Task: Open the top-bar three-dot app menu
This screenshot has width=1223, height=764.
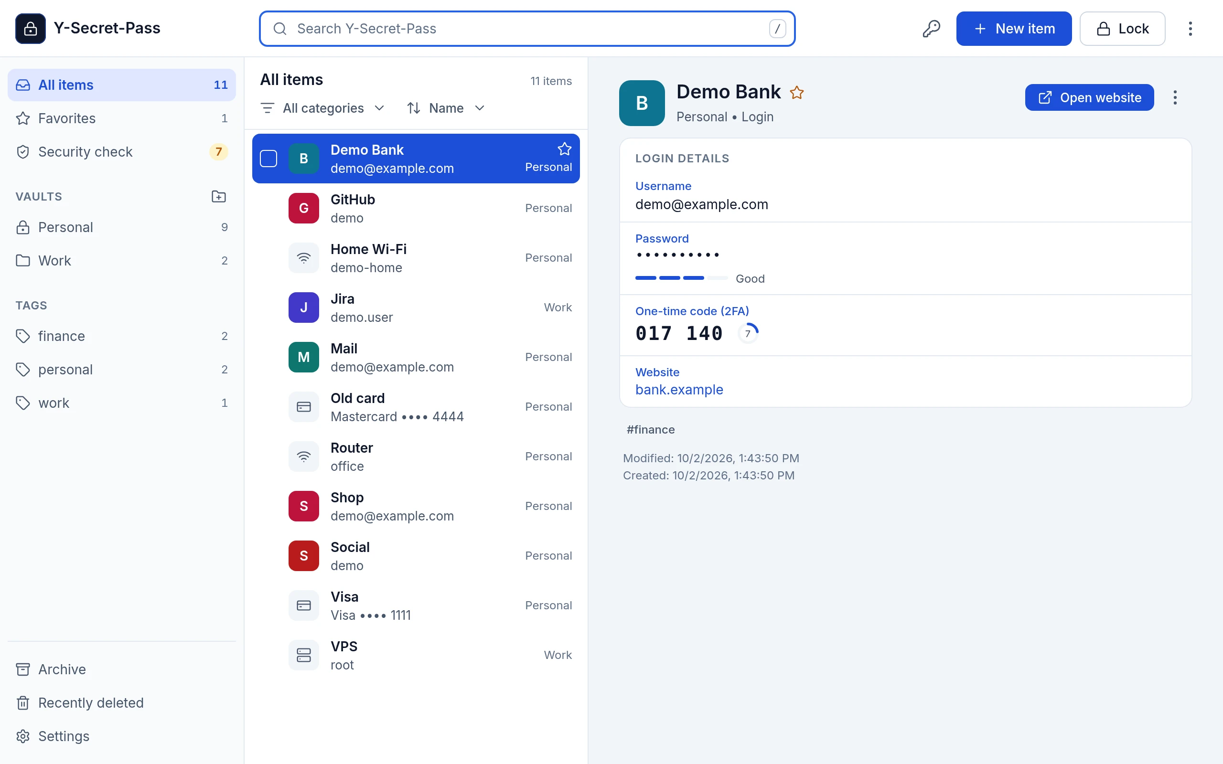Action: (1190, 29)
